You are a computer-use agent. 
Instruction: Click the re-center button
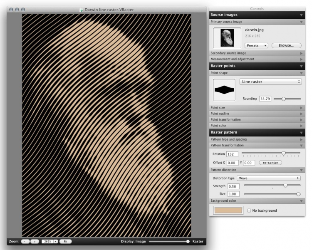[270, 162]
